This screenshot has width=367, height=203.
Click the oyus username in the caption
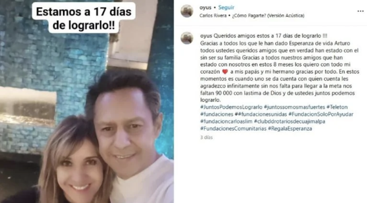pyautogui.click(x=206, y=36)
